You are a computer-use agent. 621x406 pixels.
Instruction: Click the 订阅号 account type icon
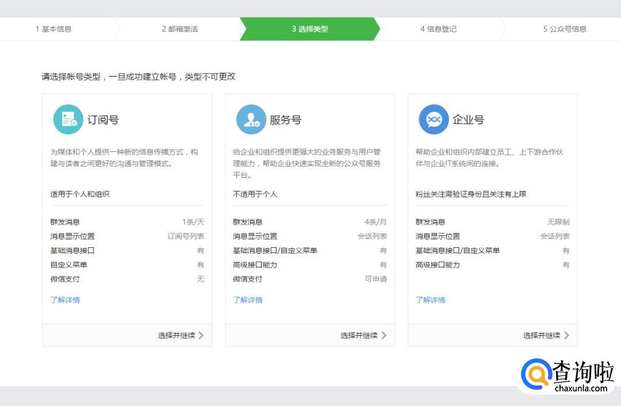coord(68,120)
